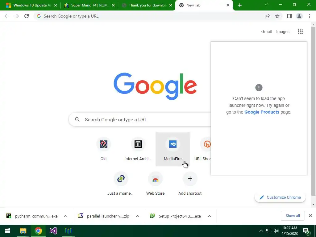316x237 pixels.
Task: Open the Gmail link
Action: point(266,32)
